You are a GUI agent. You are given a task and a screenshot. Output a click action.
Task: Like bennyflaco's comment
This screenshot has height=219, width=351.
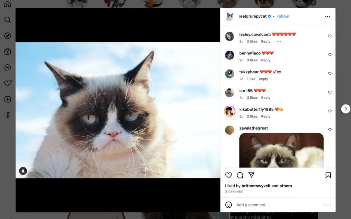330,55
